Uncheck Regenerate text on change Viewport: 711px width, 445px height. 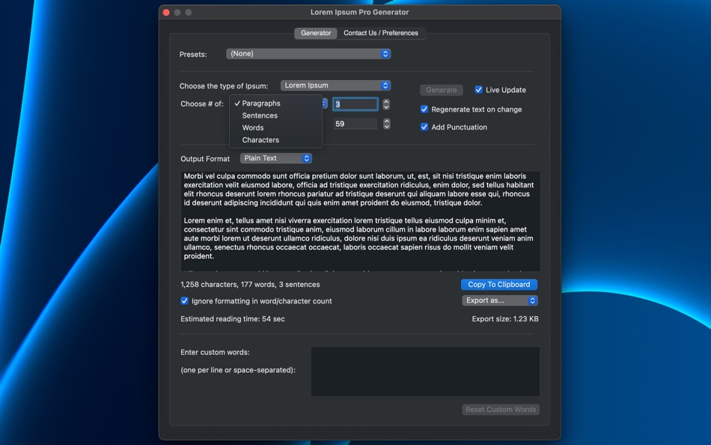424,109
